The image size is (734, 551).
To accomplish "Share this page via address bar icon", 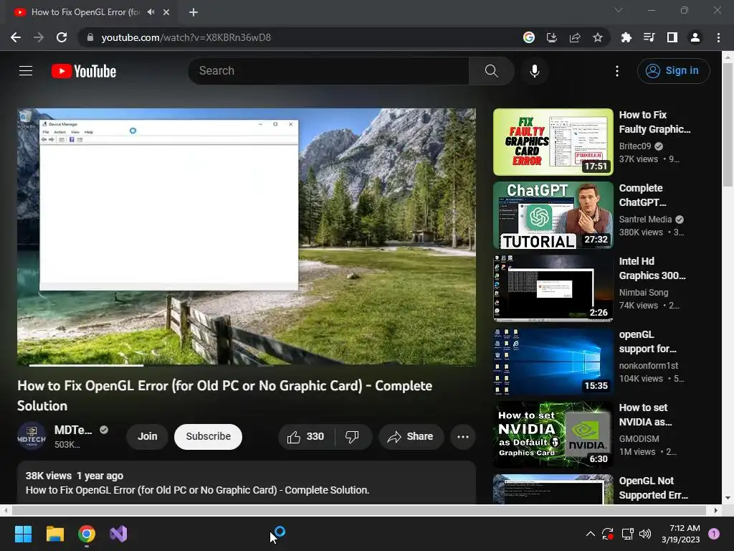I will 575,37.
